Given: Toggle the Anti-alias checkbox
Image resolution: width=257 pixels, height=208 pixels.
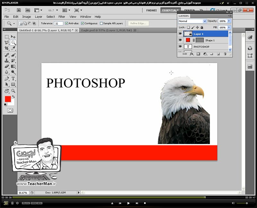Looking at the screenshot, I should click(66, 23).
